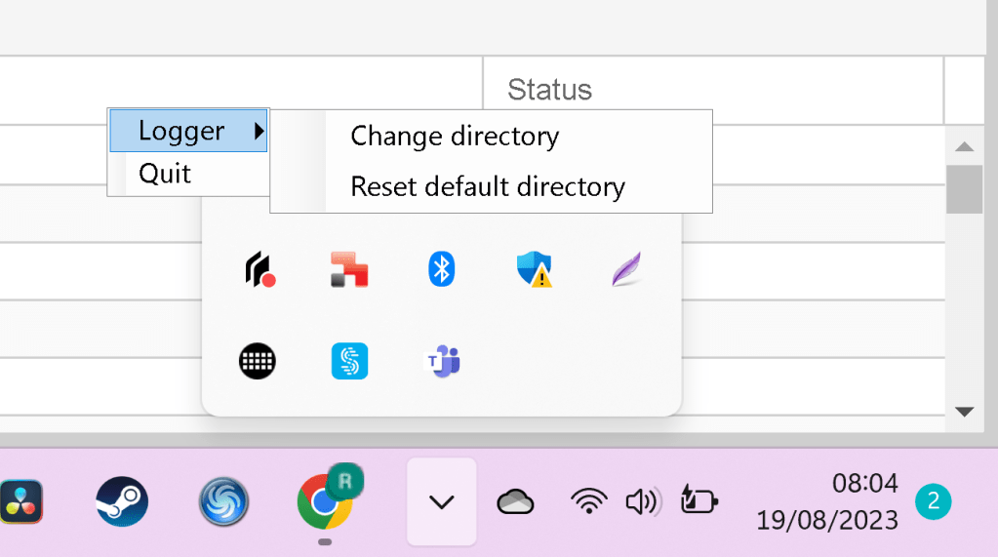The height and width of the screenshot is (557, 998).
Task: Launch Steam from the taskbar
Action: 122,501
